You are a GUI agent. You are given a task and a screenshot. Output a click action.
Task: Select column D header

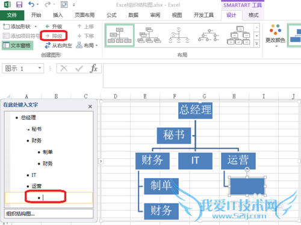[x=116, y=96]
